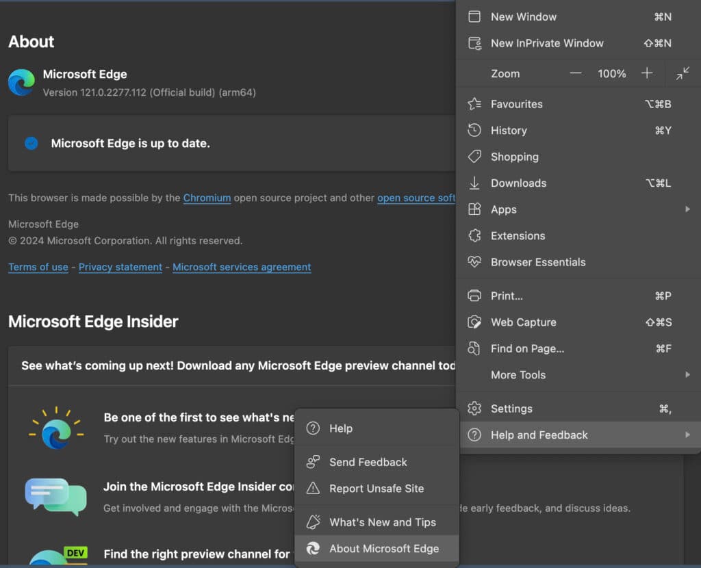Zoom in with the plus button
This screenshot has width=701, height=568.
[x=647, y=73]
